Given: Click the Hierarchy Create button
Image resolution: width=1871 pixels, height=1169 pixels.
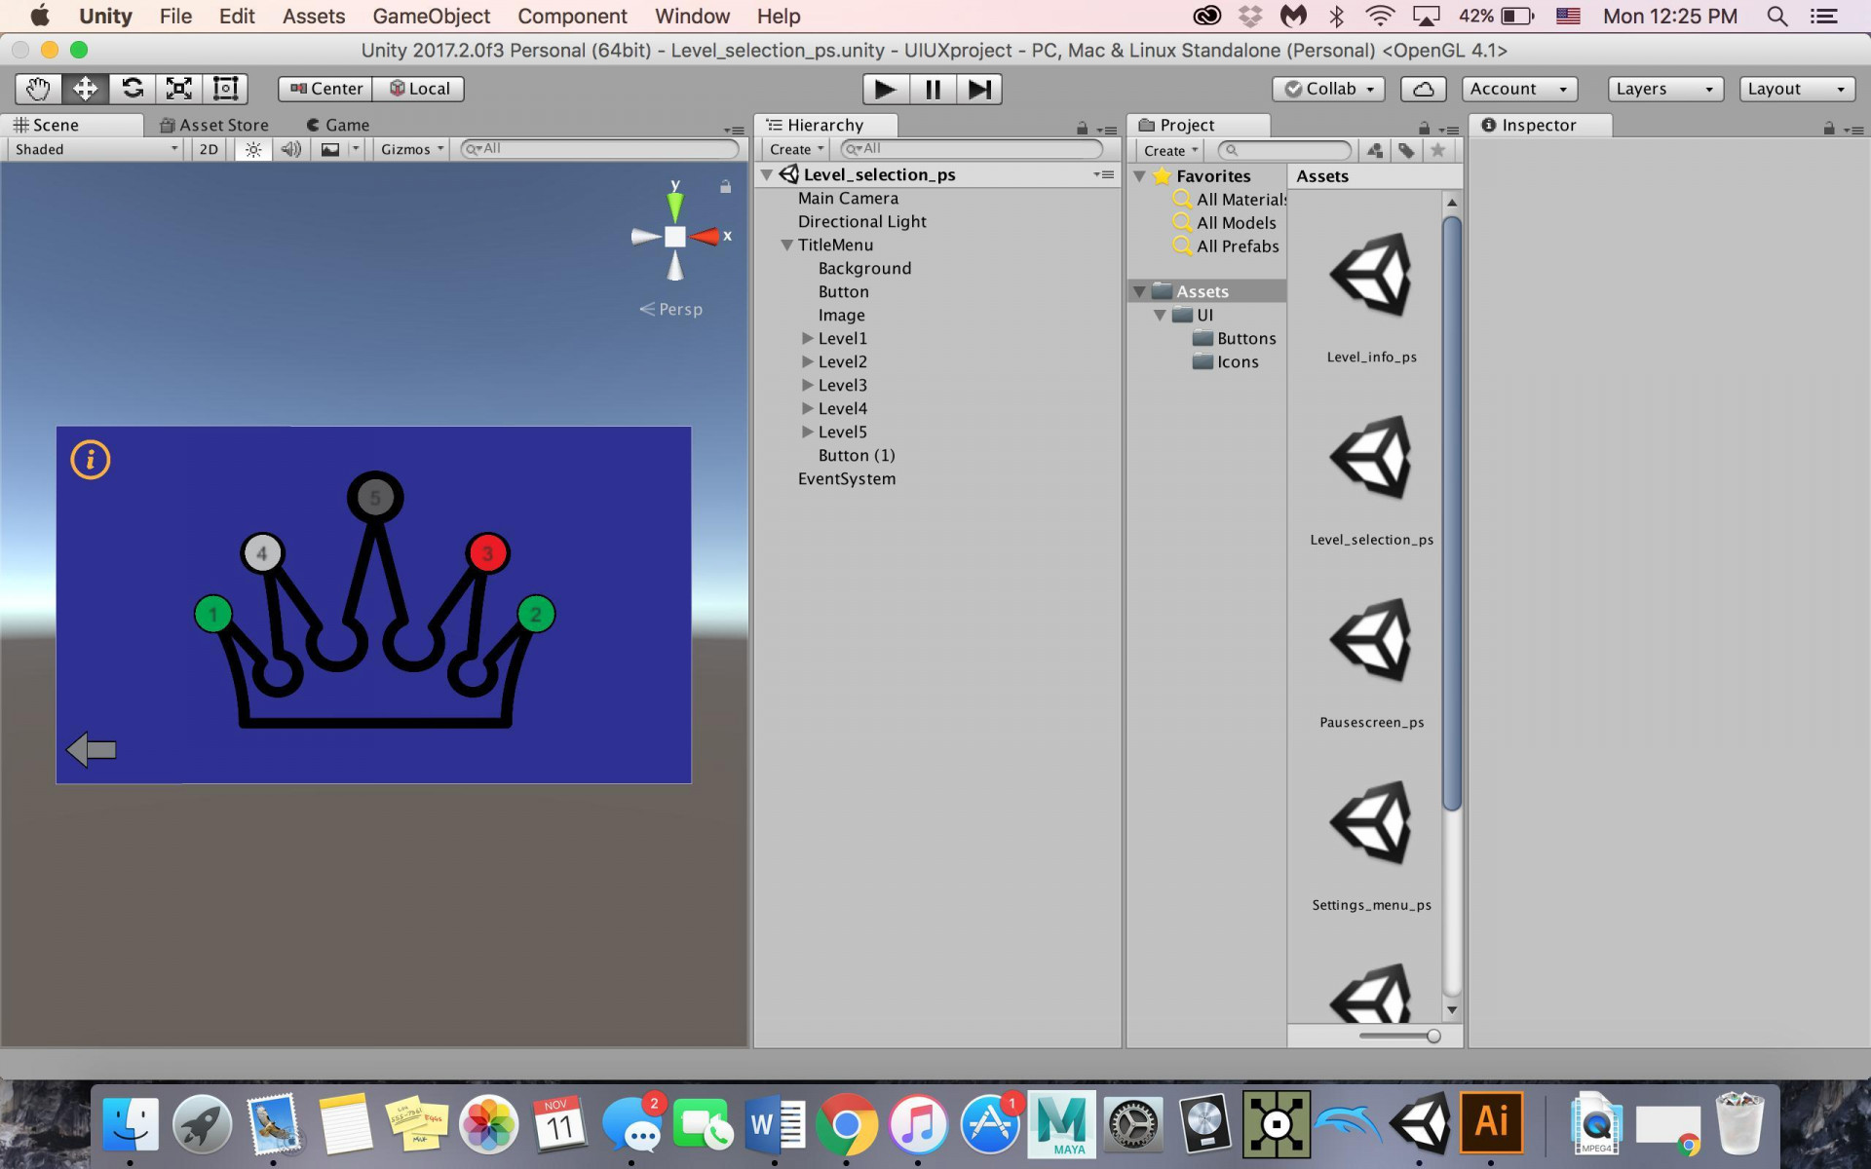Looking at the screenshot, I should pos(795,149).
